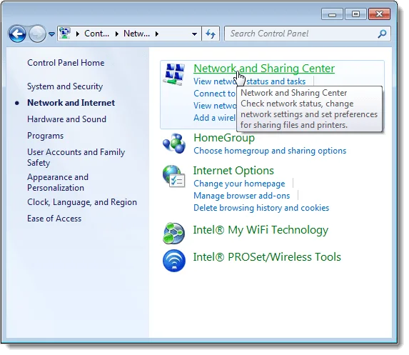Click Delete browsing history and cookies
This screenshot has width=409, height=355.
(x=261, y=208)
